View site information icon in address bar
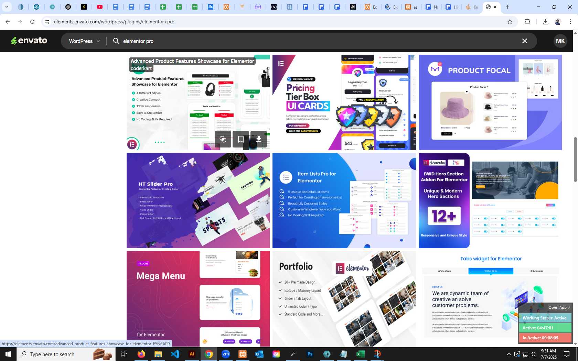Image resolution: width=578 pixels, height=361 pixels. click(x=47, y=22)
